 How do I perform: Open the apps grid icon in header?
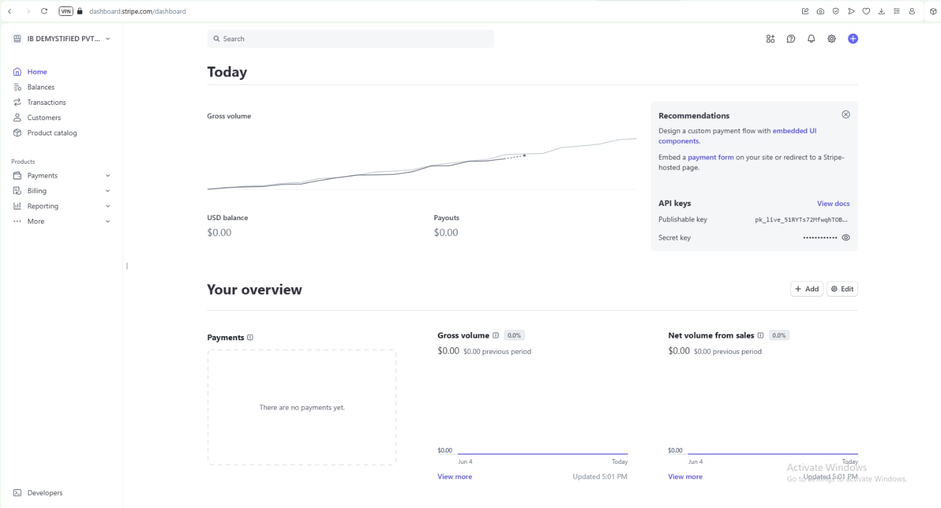tap(770, 39)
